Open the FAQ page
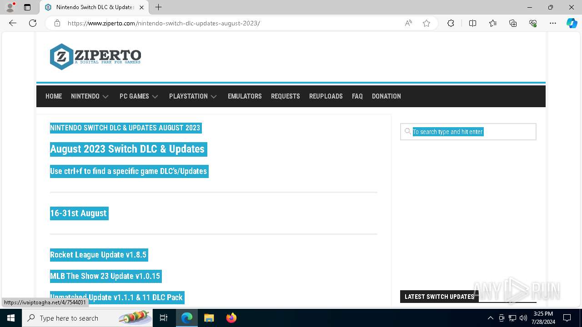Screen dimensions: 582x327 click(357, 96)
